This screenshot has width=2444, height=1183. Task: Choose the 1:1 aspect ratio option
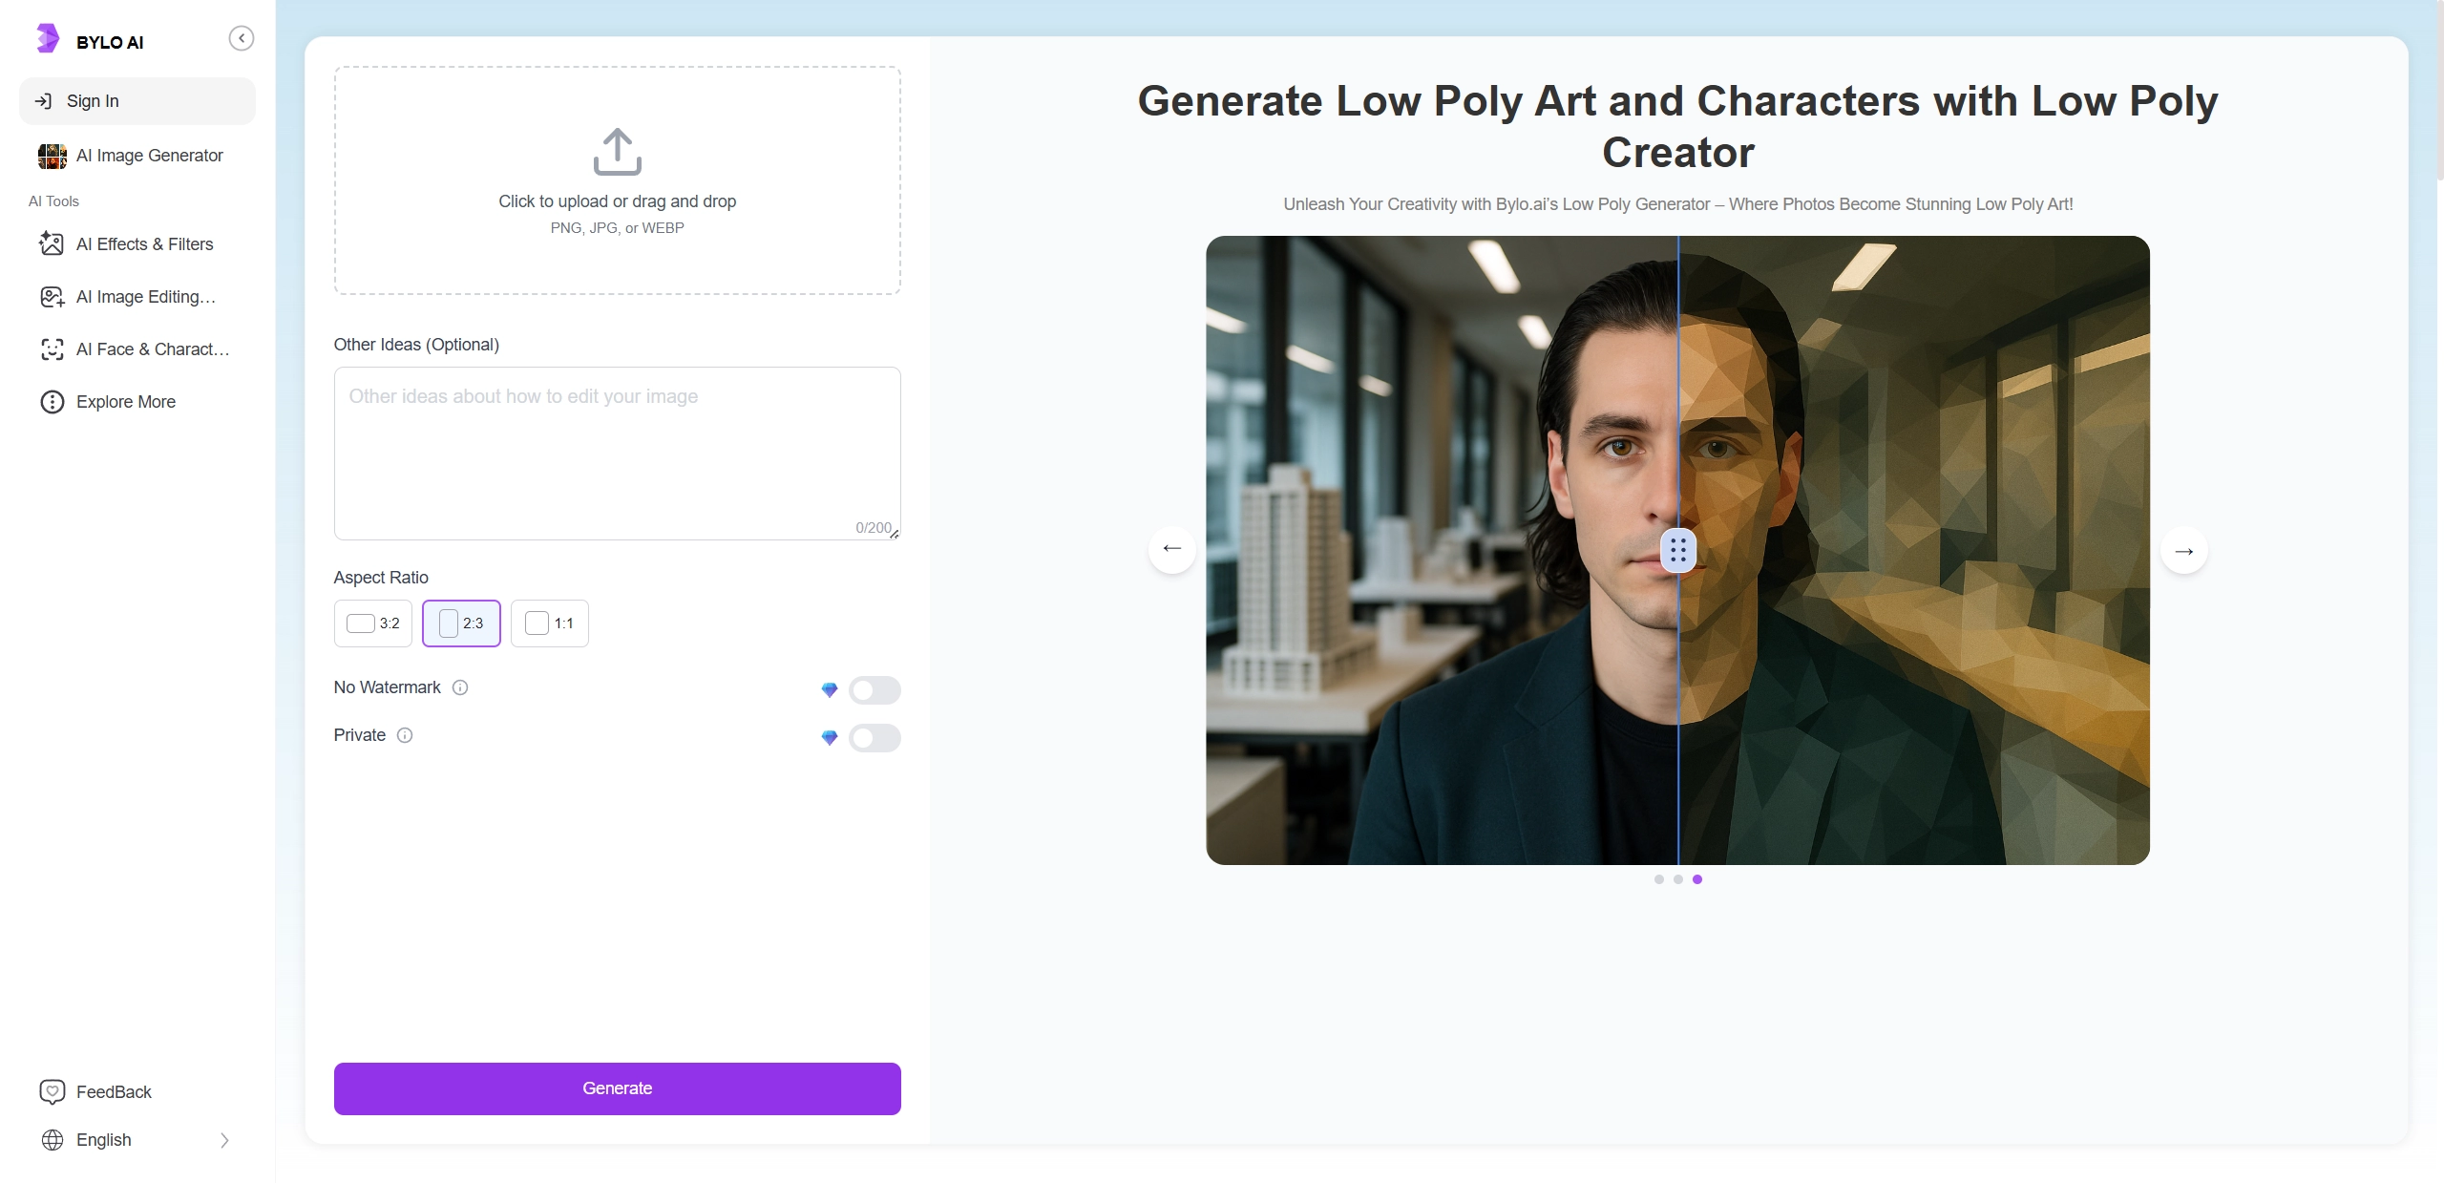tap(550, 623)
